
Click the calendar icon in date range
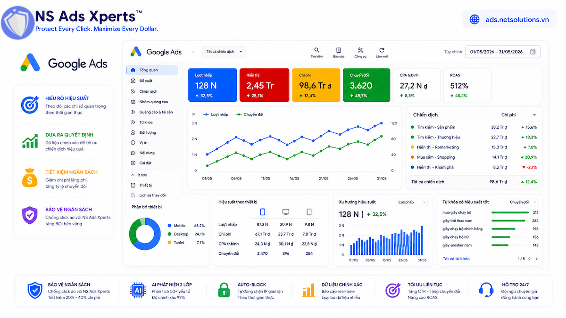533,52
